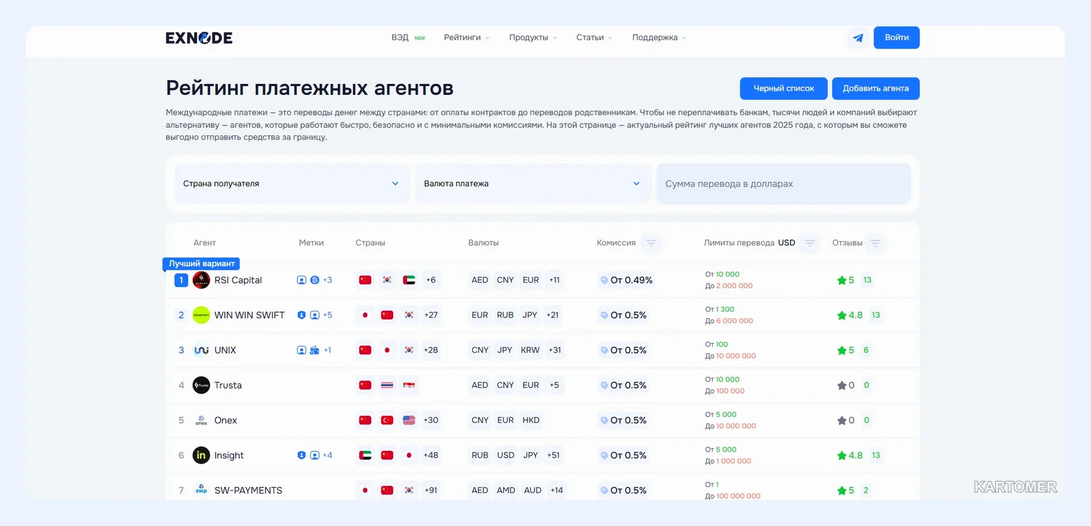The width and height of the screenshot is (1091, 526).
Task: Open WIN WIN SWIFT agent logo
Action: [x=201, y=315]
